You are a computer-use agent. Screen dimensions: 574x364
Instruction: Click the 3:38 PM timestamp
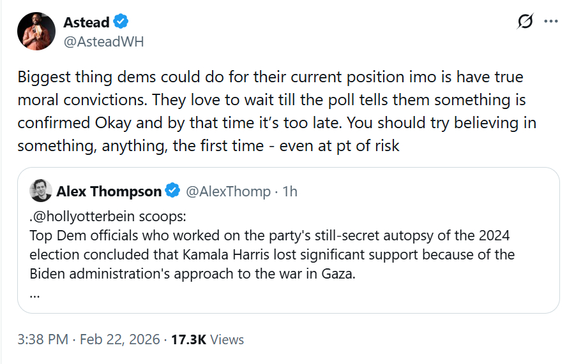[x=42, y=340]
